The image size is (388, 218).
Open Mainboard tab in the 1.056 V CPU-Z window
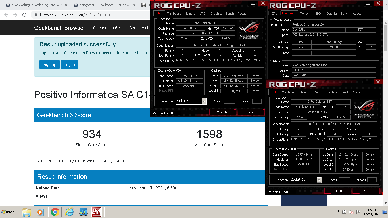pyautogui.click(x=289, y=92)
